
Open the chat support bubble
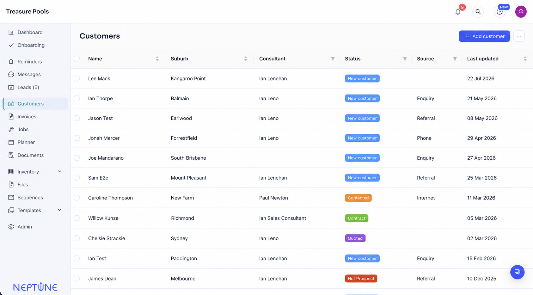(517, 272)
